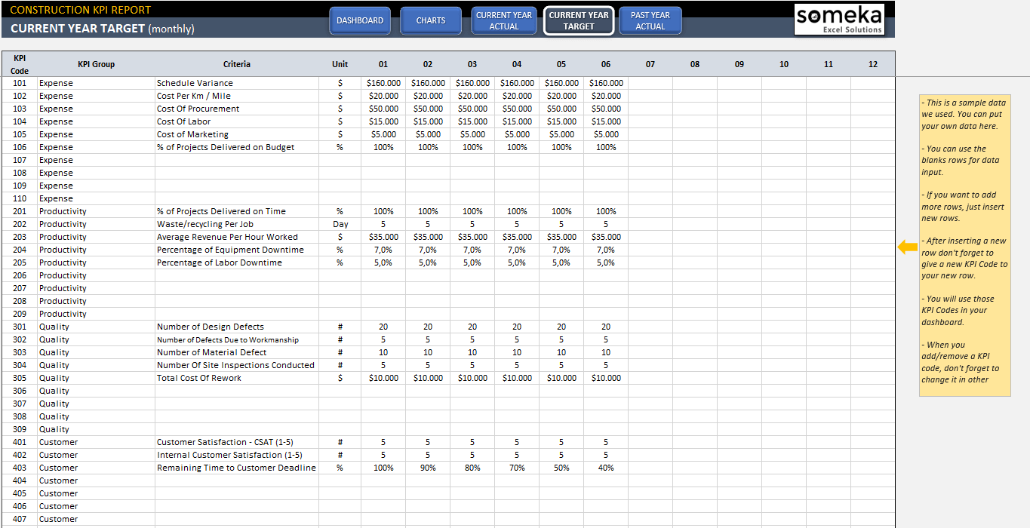Viewport: 1030px width, 528px height.
Task: Click KPI code 301 cell
Action: [x=20, y=327]
